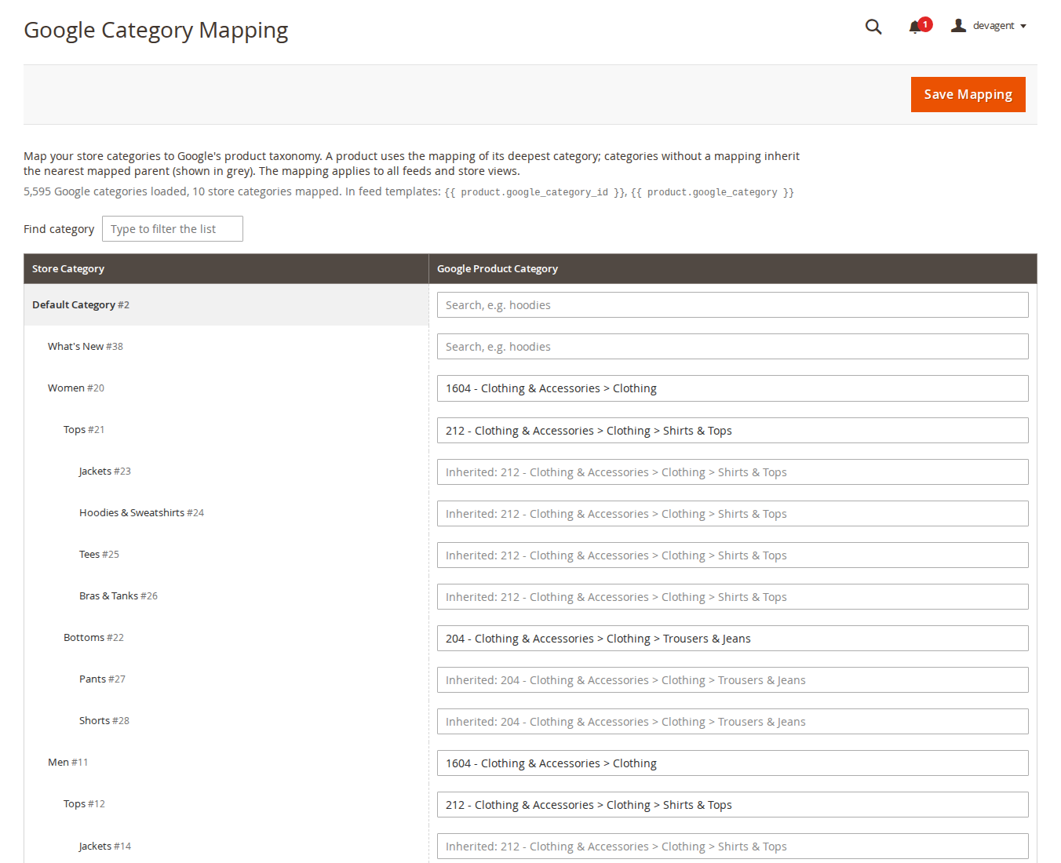Image resolution: width=1061 pixels, height=863 pixels.
Task: Select the Tees #25 category label
Action: click(x=100, y=555)
